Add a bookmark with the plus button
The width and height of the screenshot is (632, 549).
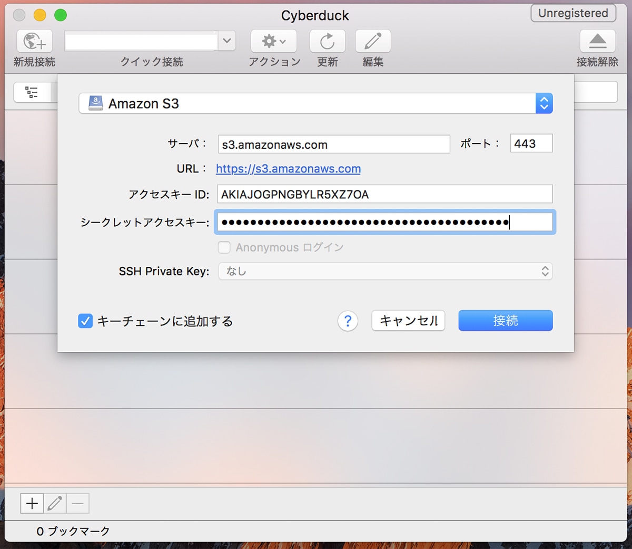32,504
